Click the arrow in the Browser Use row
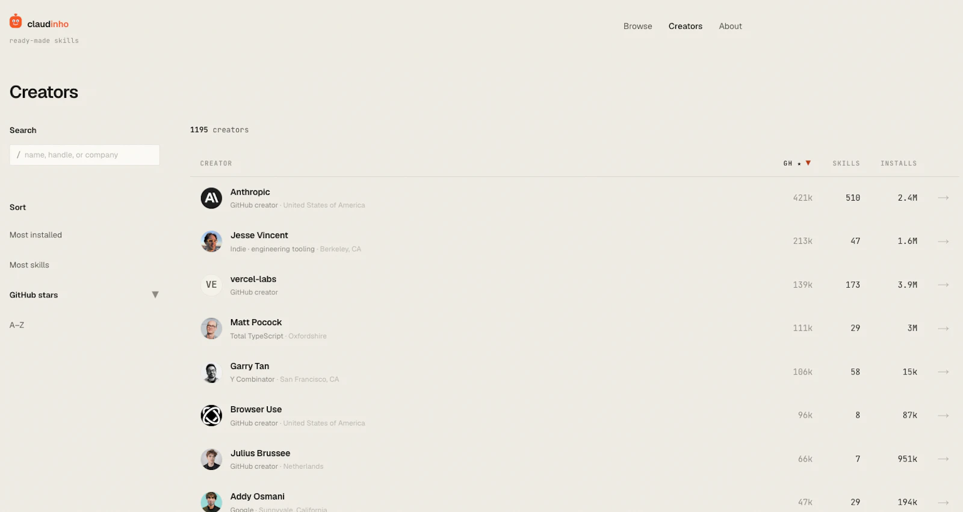The image size is (963, 512). pos(943,415)
